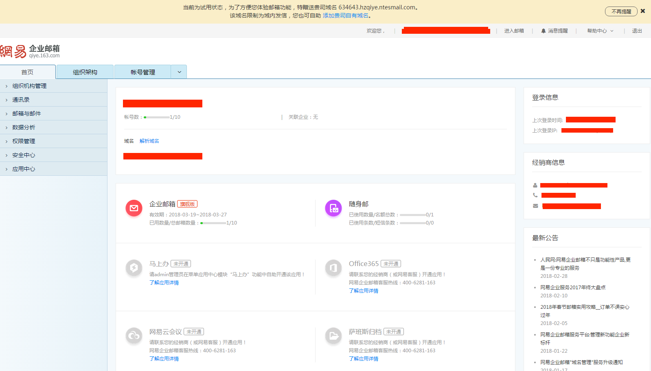651x371 pixels.
Task: Open announcement 人民网:网易企业邮箱不只是功能性产品
Action: pyautogui.click(x=585, y=264)
